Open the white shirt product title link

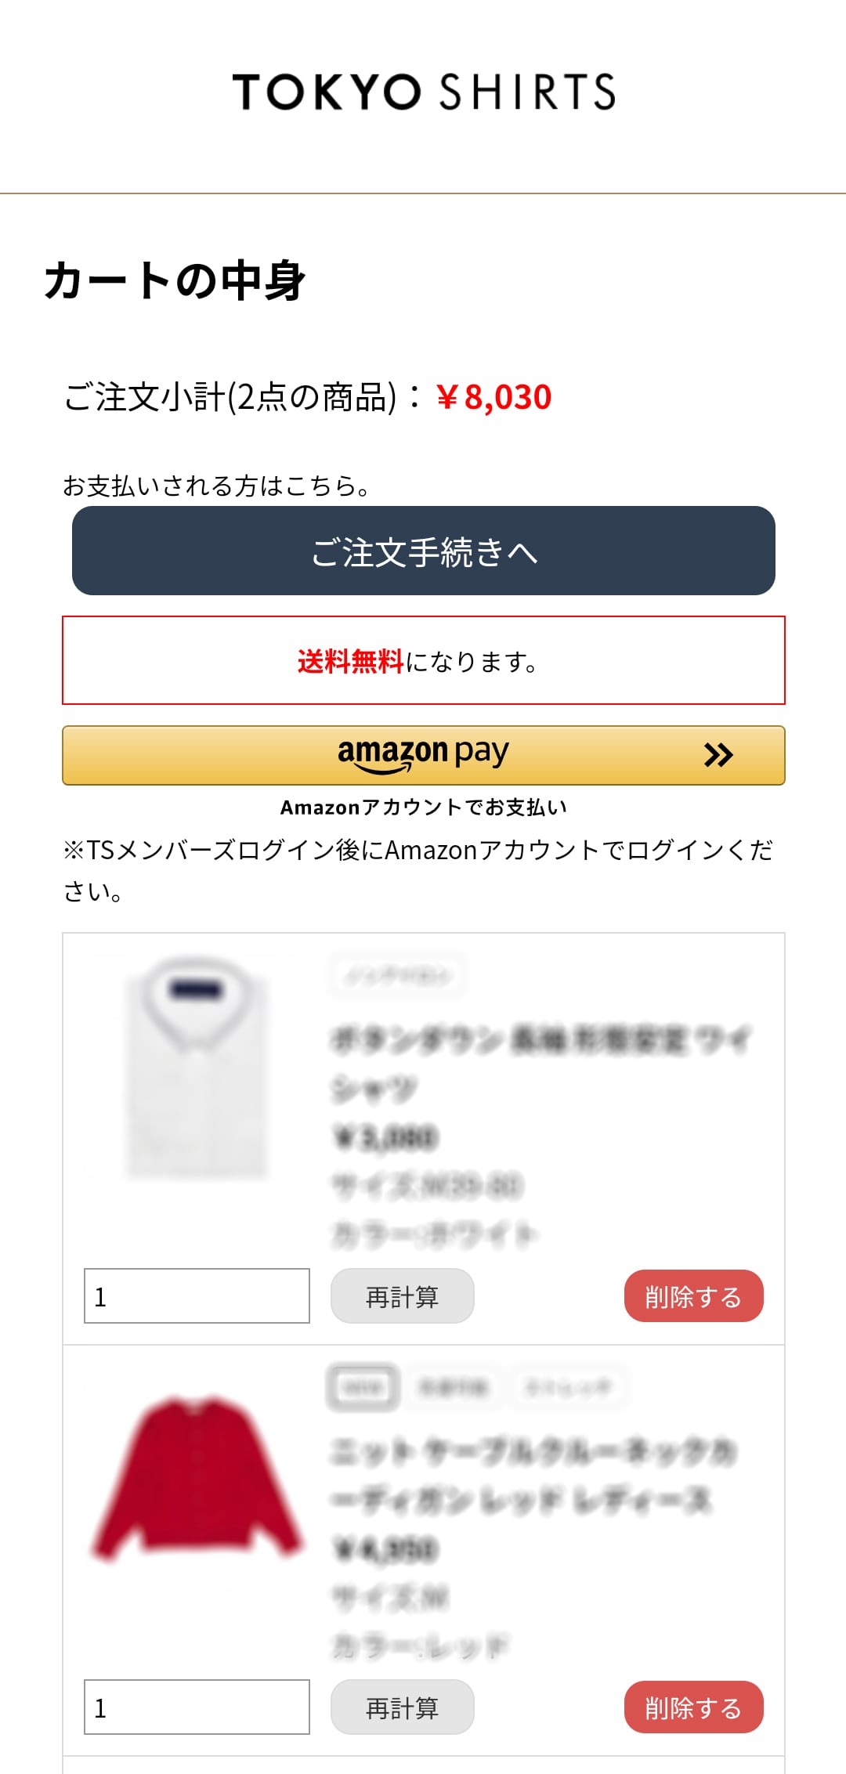click(x=540, y=1064)
